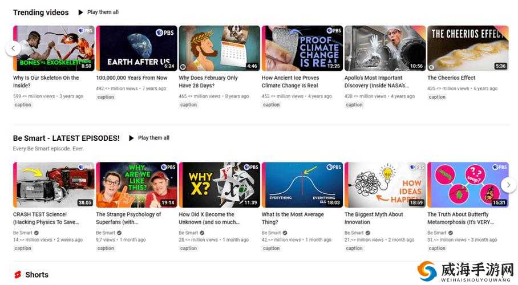Click play icon beside Trending videos

pos(80,12)
